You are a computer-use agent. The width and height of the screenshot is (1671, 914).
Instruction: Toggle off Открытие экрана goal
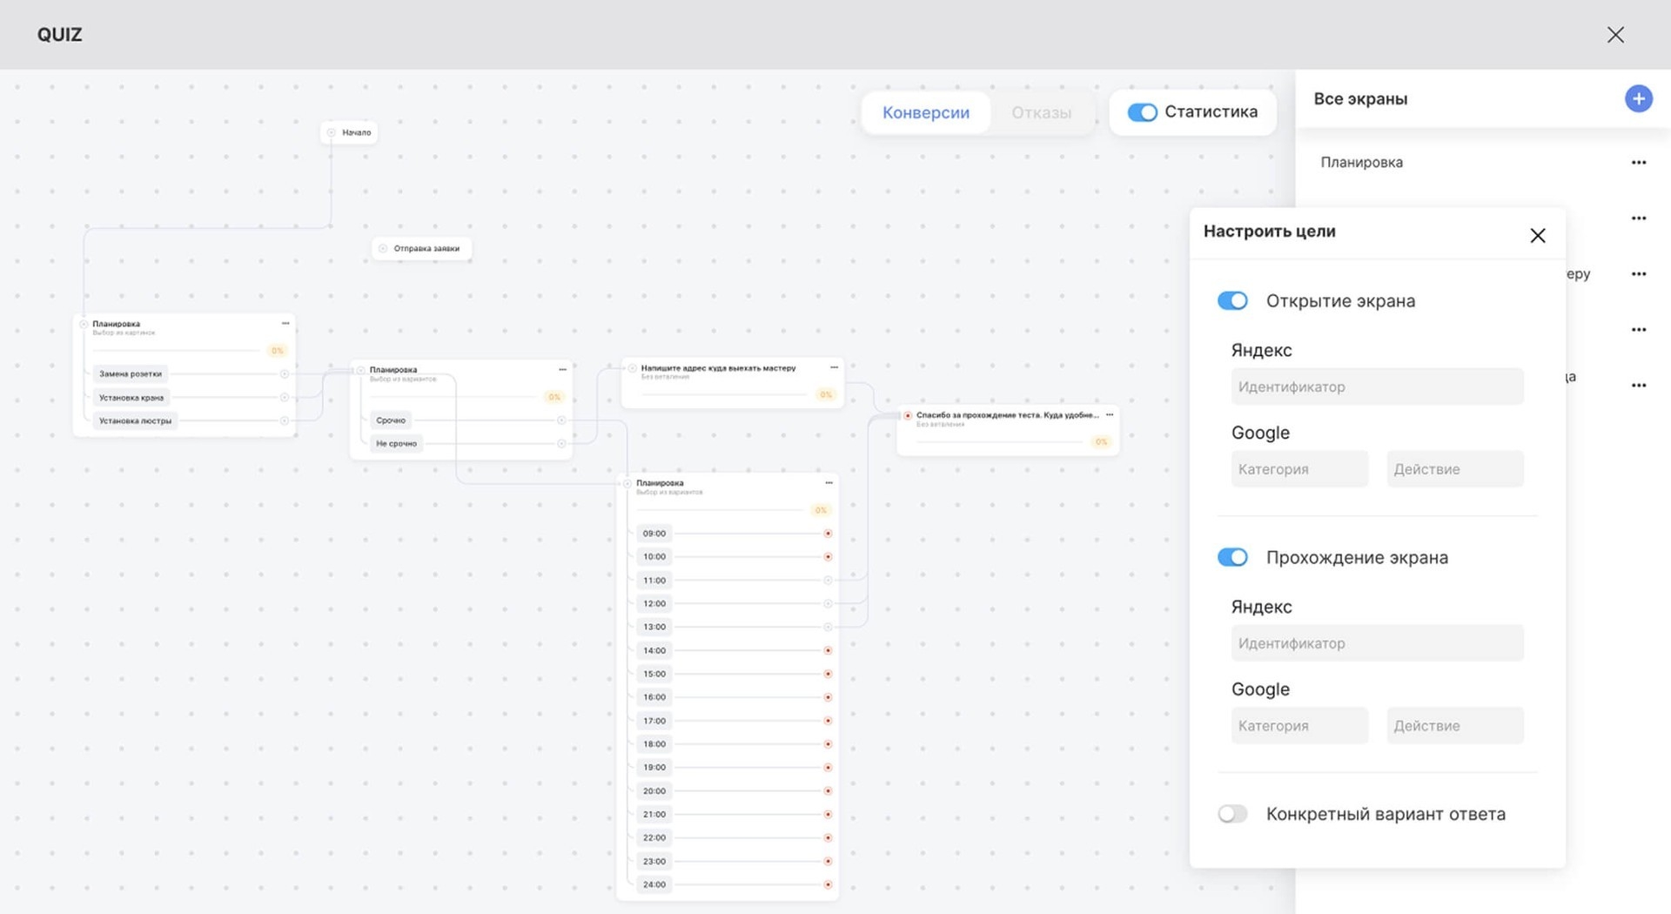[x=1232, y=301]
